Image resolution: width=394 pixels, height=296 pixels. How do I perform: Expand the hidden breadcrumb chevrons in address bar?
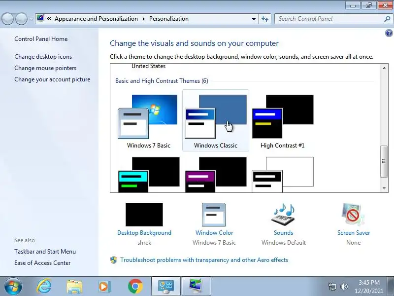[x=49, y=19]
